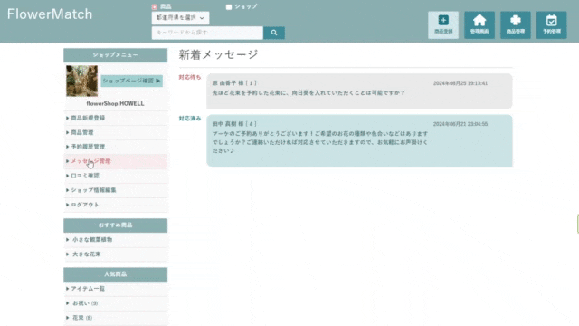Focus the keyword search input field
579x326 pixels.
(207, 33)
